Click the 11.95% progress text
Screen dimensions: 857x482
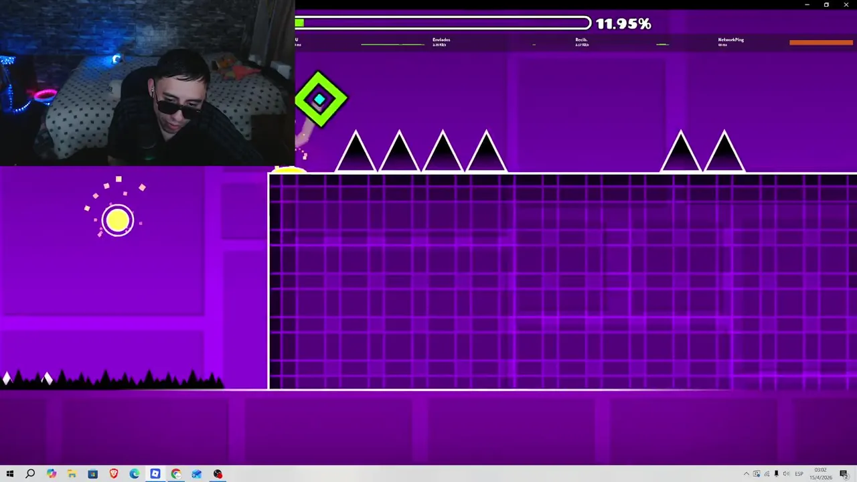point(623,23)
